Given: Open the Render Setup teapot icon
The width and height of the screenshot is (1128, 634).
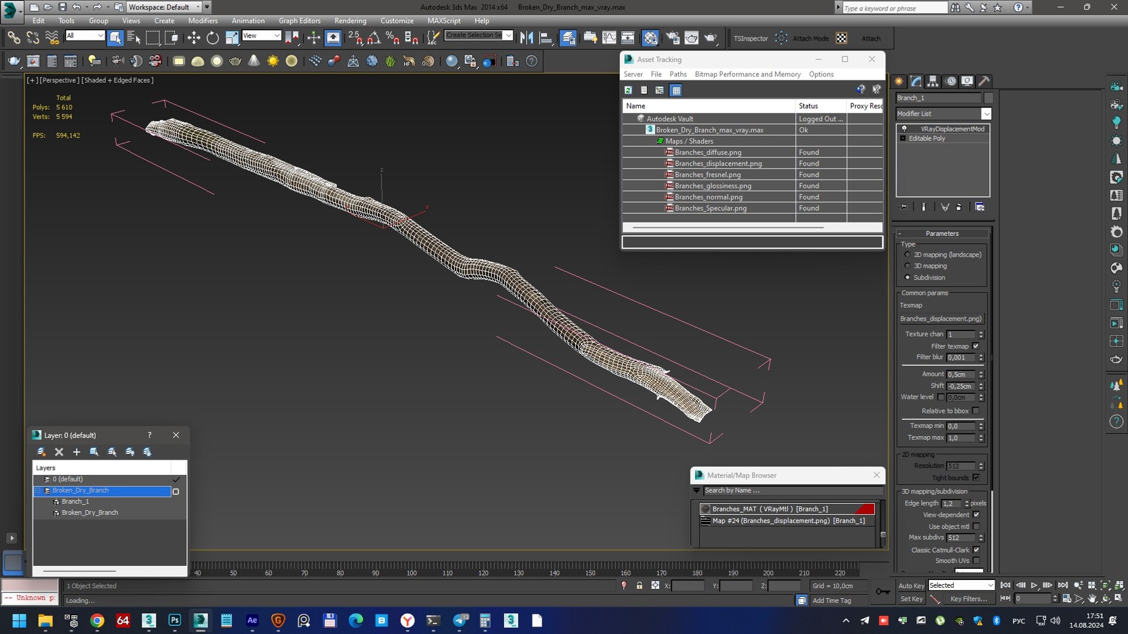Looking at the screenshot, I should click(672, 38).
